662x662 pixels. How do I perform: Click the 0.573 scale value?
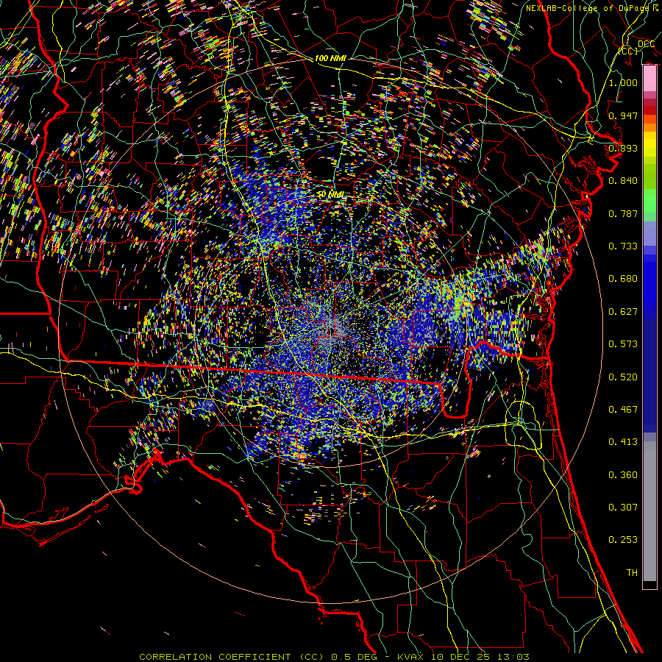pos(623,344)
